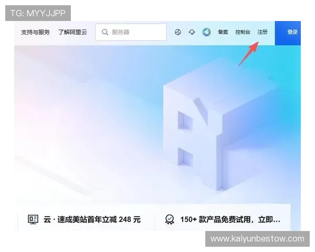Open the 了解阿里云 menu
The height and width of the screenshot is (252, 315).
click(72, 32)
